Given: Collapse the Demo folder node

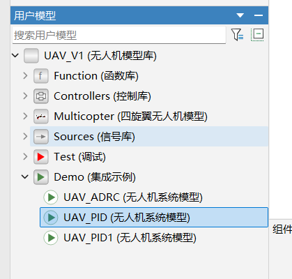Looking at the screenshot, I should (x=25, y=177).
